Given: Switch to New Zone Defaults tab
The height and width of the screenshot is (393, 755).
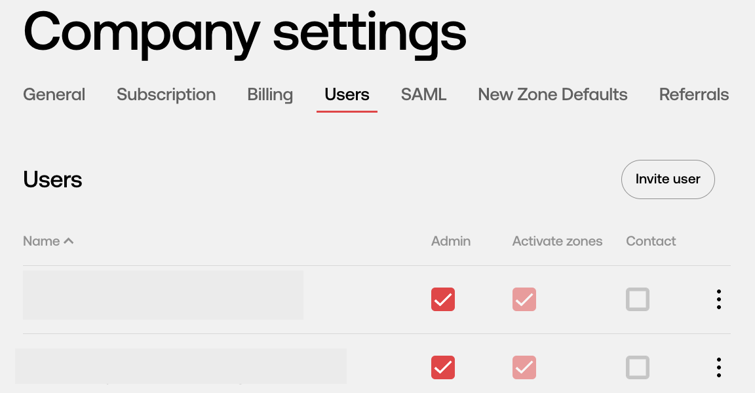Looking at the screenshot, I should point(552,94).
